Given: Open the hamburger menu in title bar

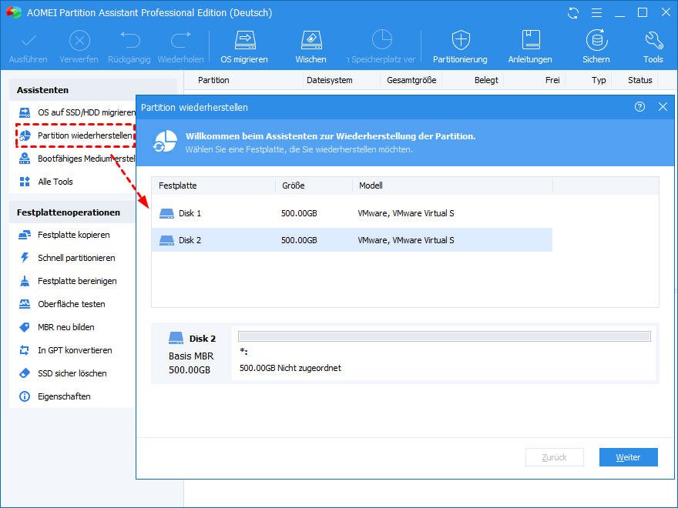Looking at the screenshot, I should click(596, 13).
